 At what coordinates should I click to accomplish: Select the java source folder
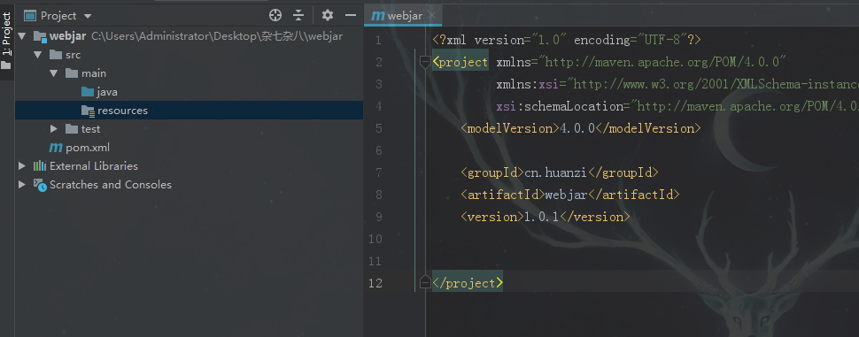pyautogui.click(x=107, y=92)
